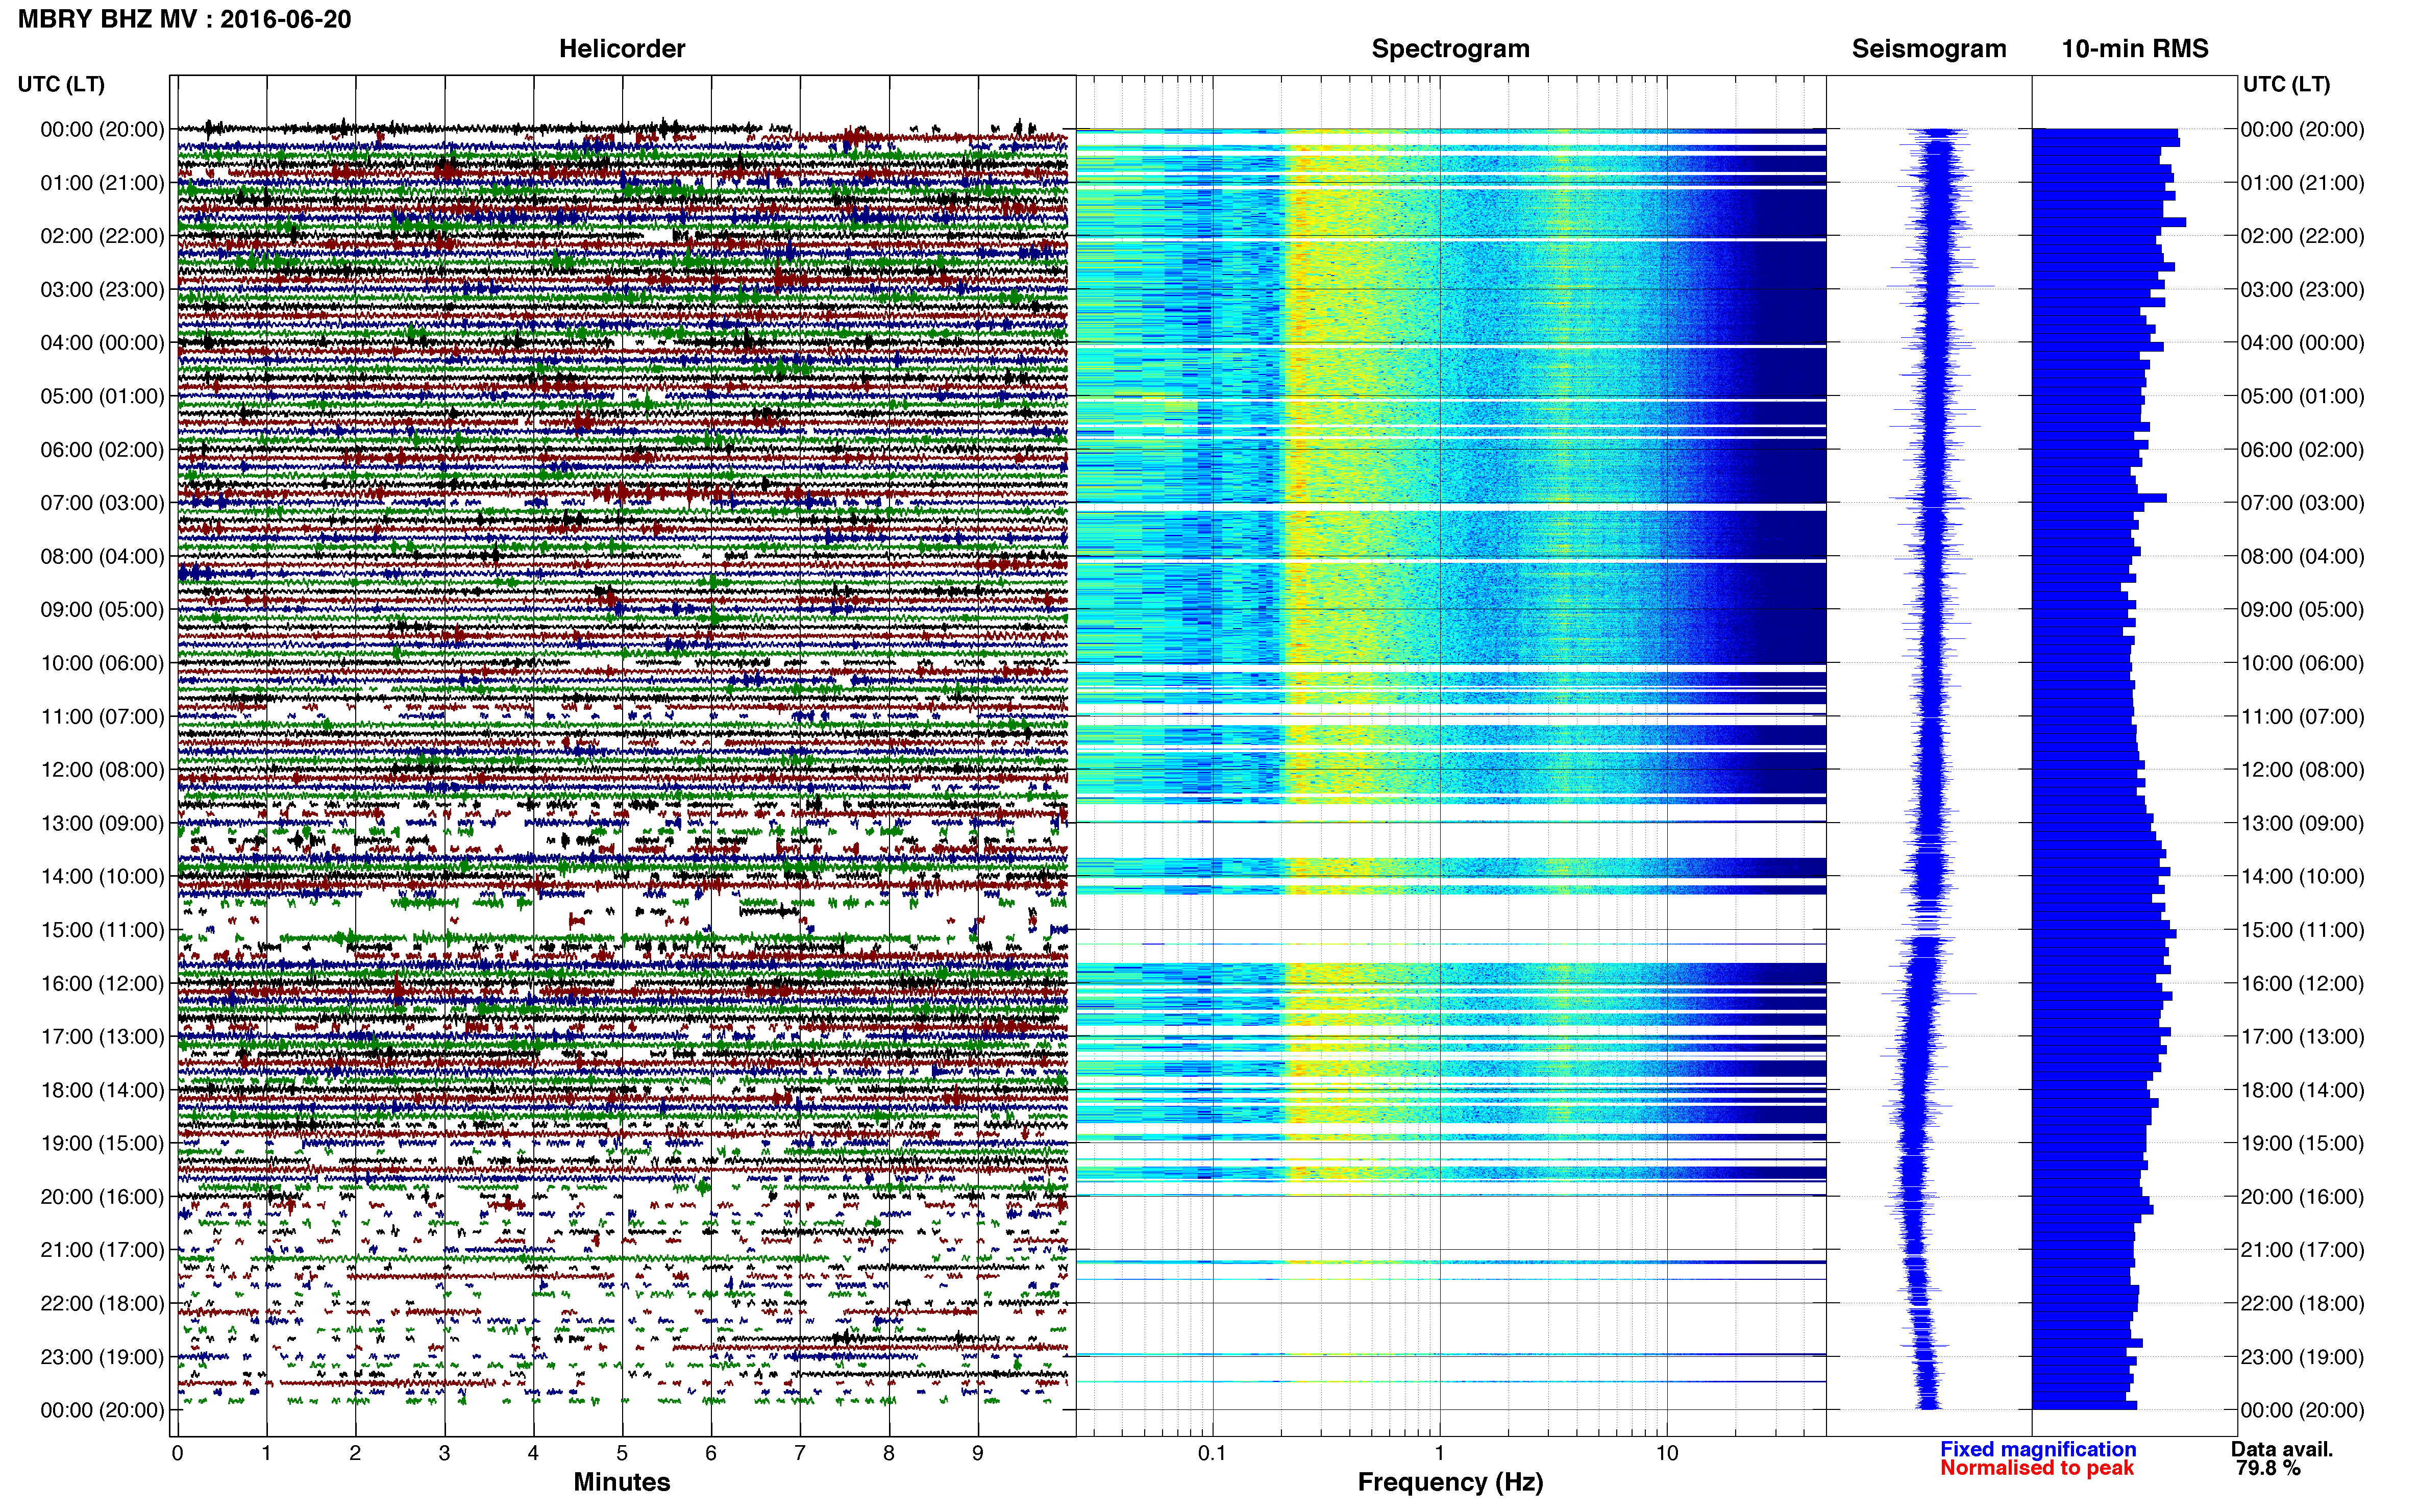Image resolution: width=2419 pixels, height=1512 pixels.
Task: Click minute tick 2 under the helicorder
Action: pos(355,1453)
